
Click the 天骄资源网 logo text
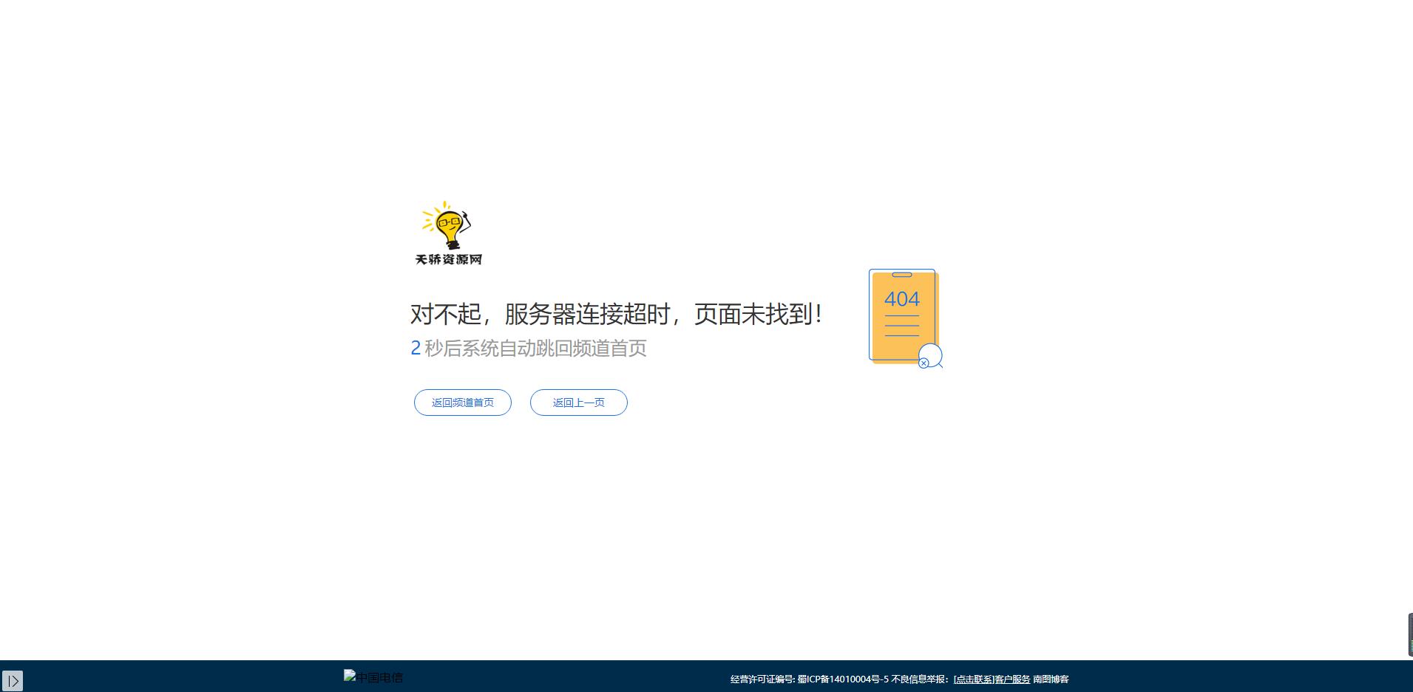(x=448, y=260)
